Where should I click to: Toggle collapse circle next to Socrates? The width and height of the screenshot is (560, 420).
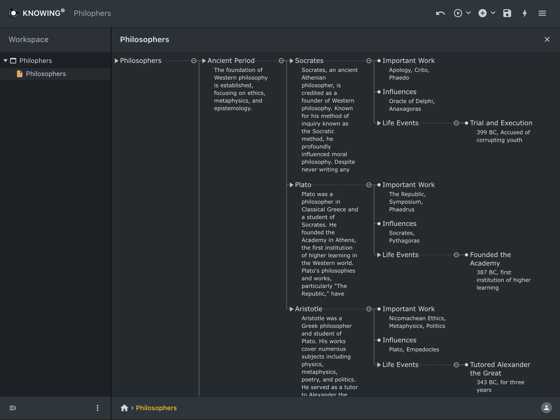coord(369,61)
